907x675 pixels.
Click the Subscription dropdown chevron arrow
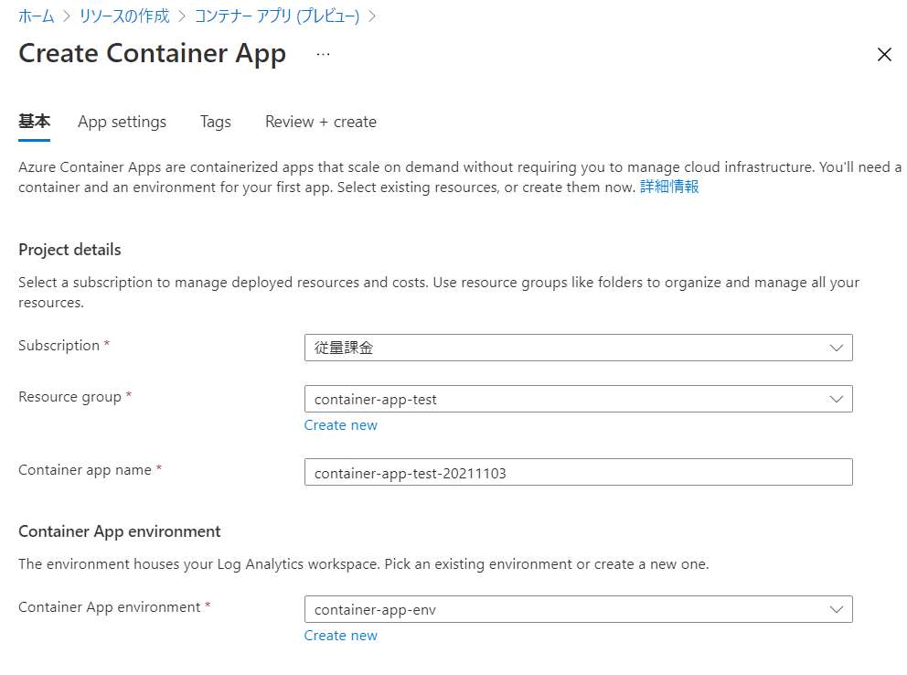pyautogui.click(x=837, y=348)
